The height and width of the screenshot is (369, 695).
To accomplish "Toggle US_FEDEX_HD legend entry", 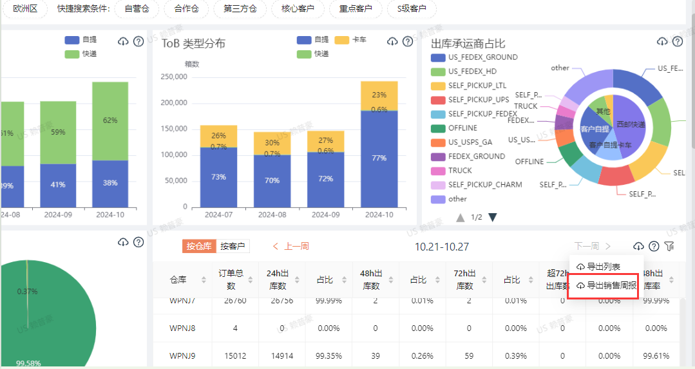I will 464,71.
